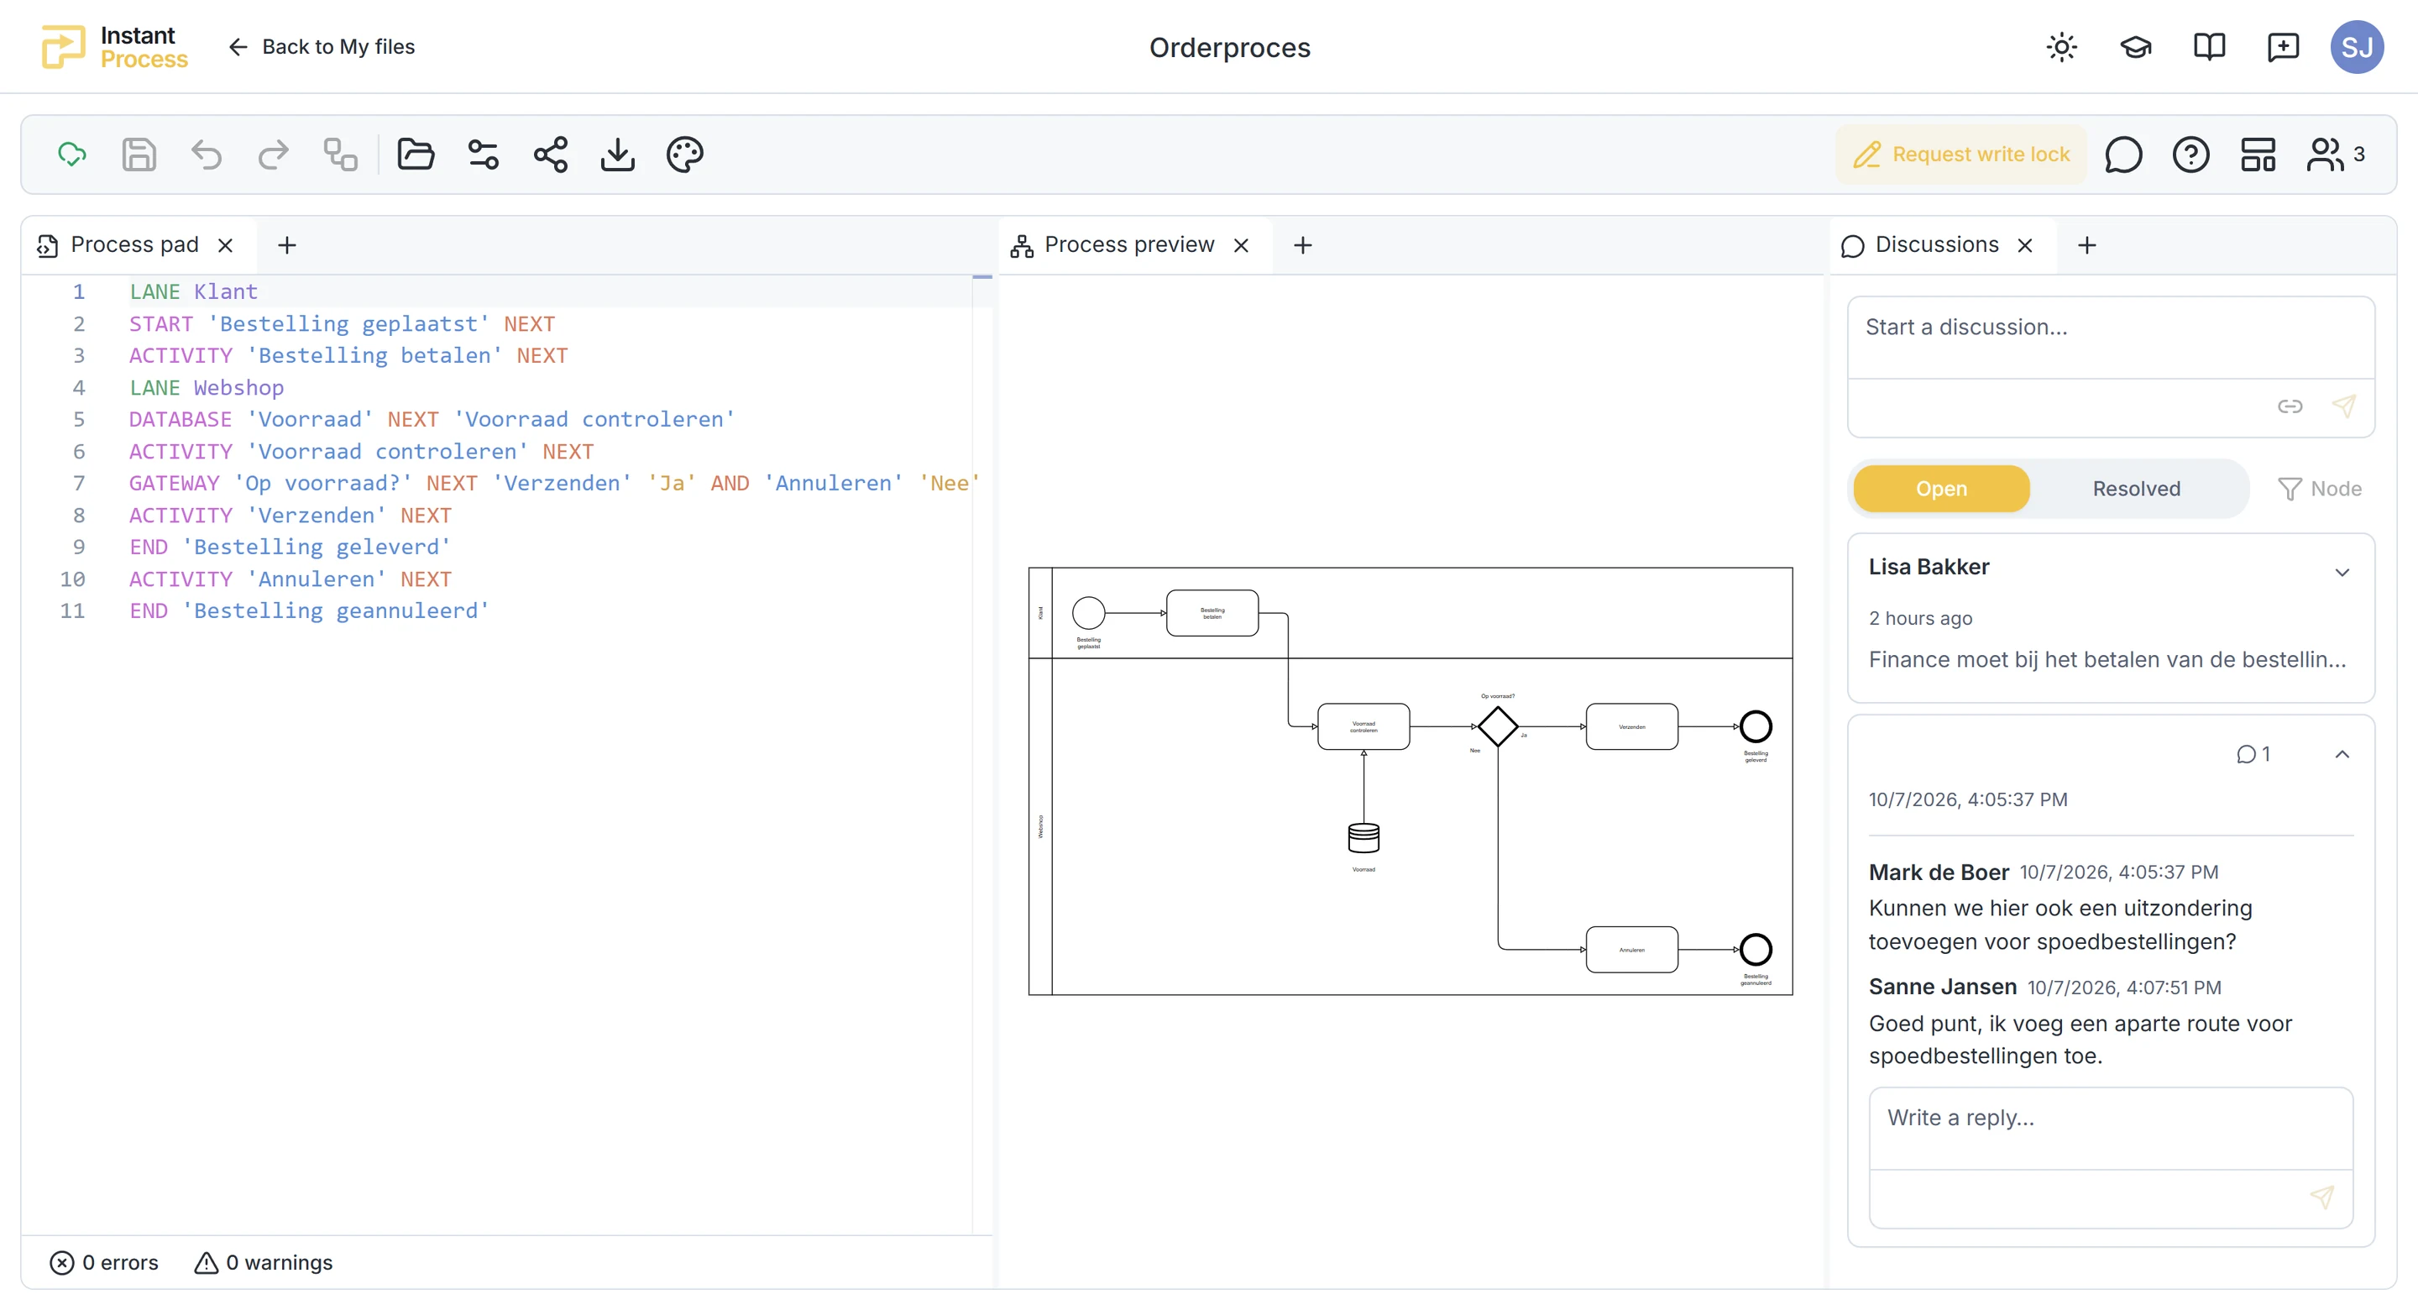The image size is (2418, 1310).
Task: Click the 0 warnings status indicator
Action: 264,1262
